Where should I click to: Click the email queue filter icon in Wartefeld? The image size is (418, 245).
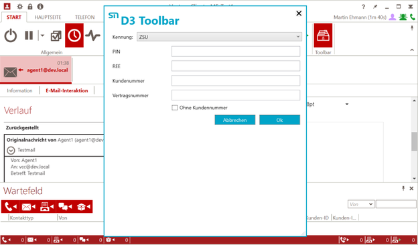click(x=29, y=207)
